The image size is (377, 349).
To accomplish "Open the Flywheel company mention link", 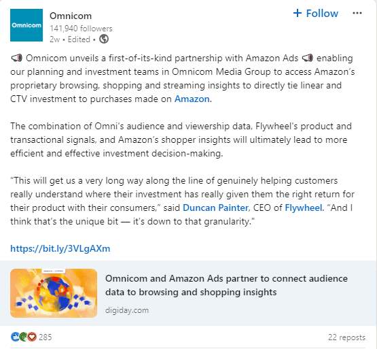I will tap(304, 208).
